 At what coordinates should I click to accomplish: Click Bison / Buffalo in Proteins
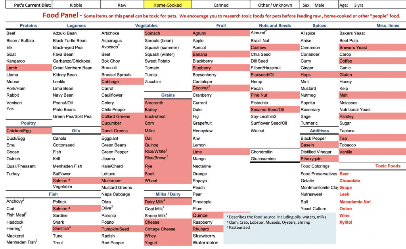[x=20, y=41]
